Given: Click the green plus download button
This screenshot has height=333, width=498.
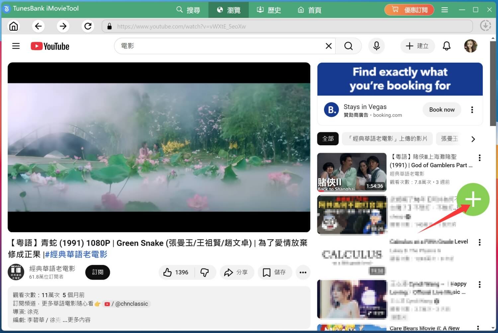Looking at the screenshot, I should pos(473,199).
